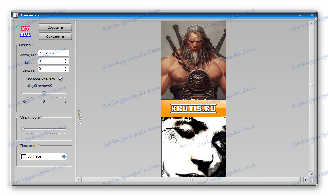Click the vertical scrollbar thumb
The height and width of the screenshot is (196, 328).
click(x=311, y=85)
